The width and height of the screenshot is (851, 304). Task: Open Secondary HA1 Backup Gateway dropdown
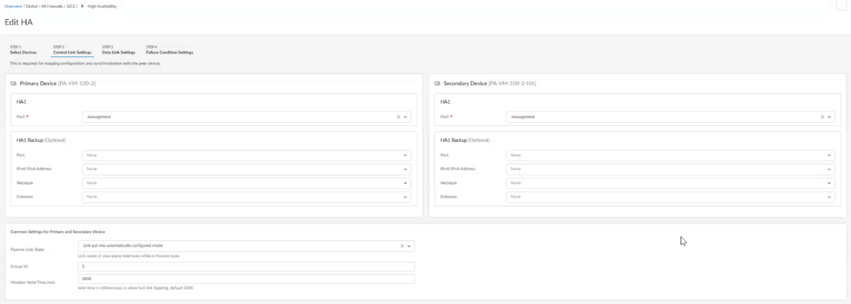coord(829,197)
